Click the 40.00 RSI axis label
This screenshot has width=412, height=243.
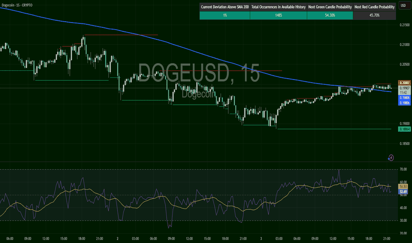pos(403,208)
